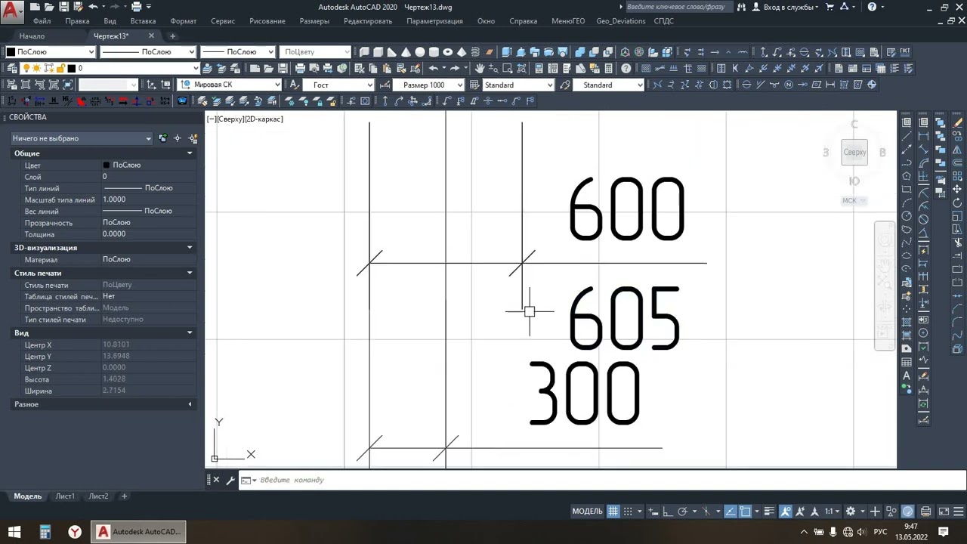Click the Customize command line wrench icon
Image resolution: width=967 pixels, height=544 pixels.
coord(229,480)
